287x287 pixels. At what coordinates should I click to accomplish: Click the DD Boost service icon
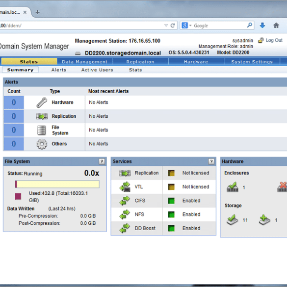(x=125, y=228)
